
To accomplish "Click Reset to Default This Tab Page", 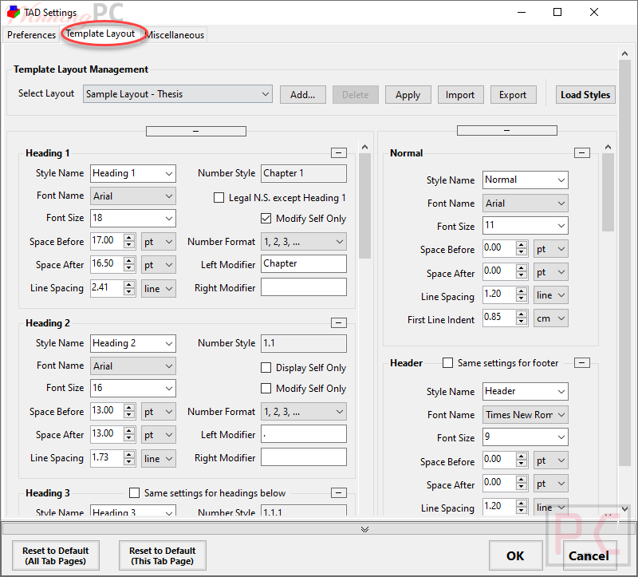I will pyautogui.click(x=163, y=555).
